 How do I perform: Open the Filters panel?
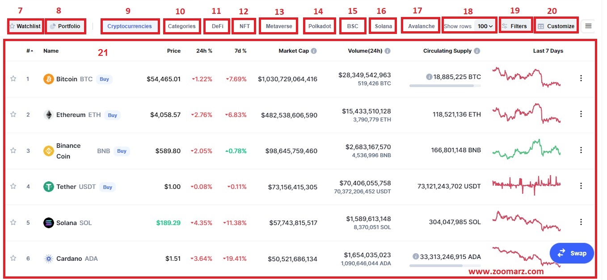tap(515, 26)
